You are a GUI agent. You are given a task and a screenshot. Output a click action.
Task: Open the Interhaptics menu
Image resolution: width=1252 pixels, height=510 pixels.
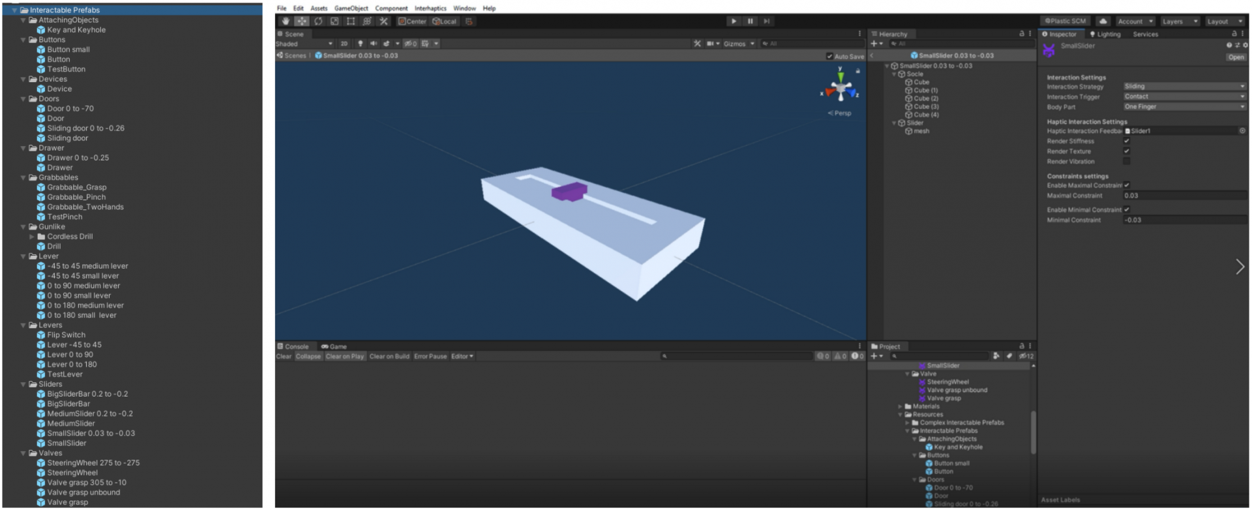pyautogui.click(x=430, y=8)
